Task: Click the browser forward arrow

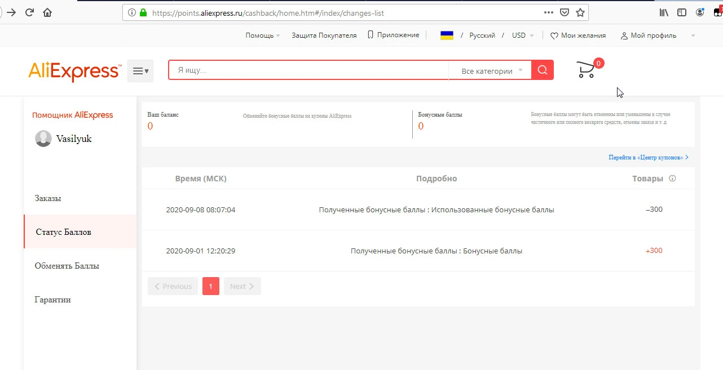Action: coord(11,12)
